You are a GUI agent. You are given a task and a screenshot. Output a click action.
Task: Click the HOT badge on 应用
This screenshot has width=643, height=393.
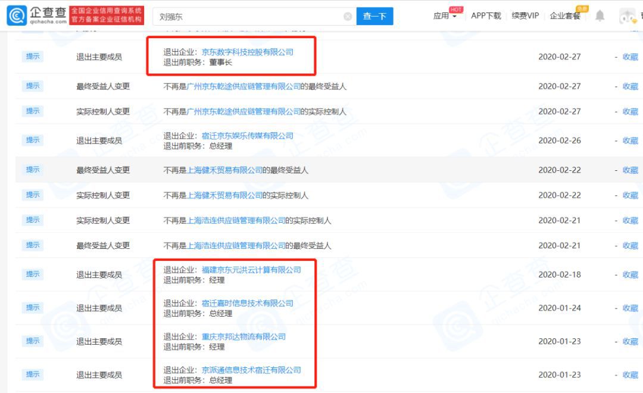(455, 8)
